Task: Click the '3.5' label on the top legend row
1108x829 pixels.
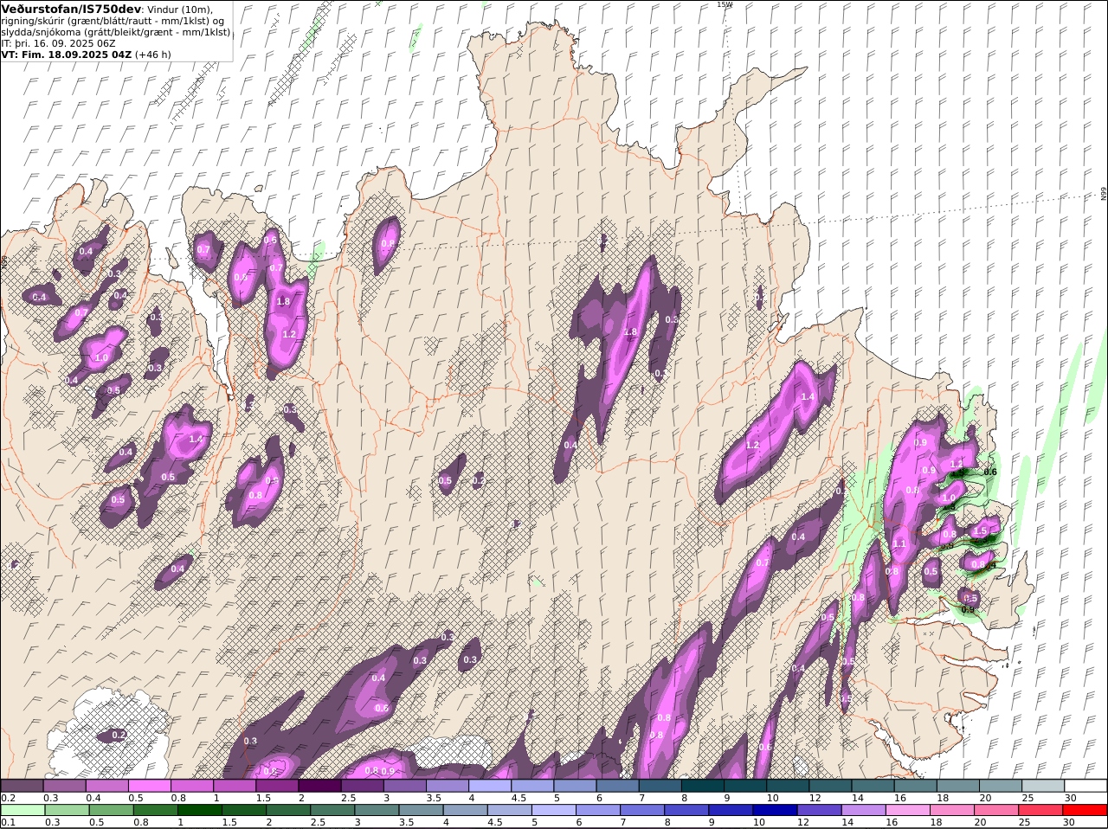Action: pos(434,798)
